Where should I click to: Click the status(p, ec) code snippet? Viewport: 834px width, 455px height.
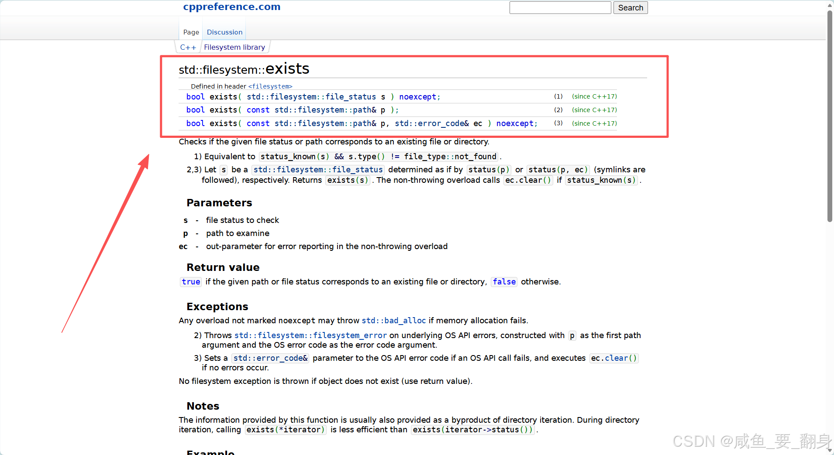click(558, 170)
